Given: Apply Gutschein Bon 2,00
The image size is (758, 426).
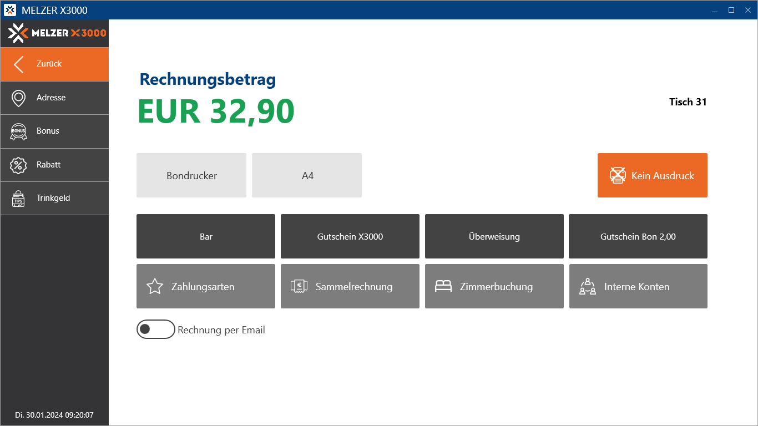Looking at the screenshot, I should tap(638, 237).
